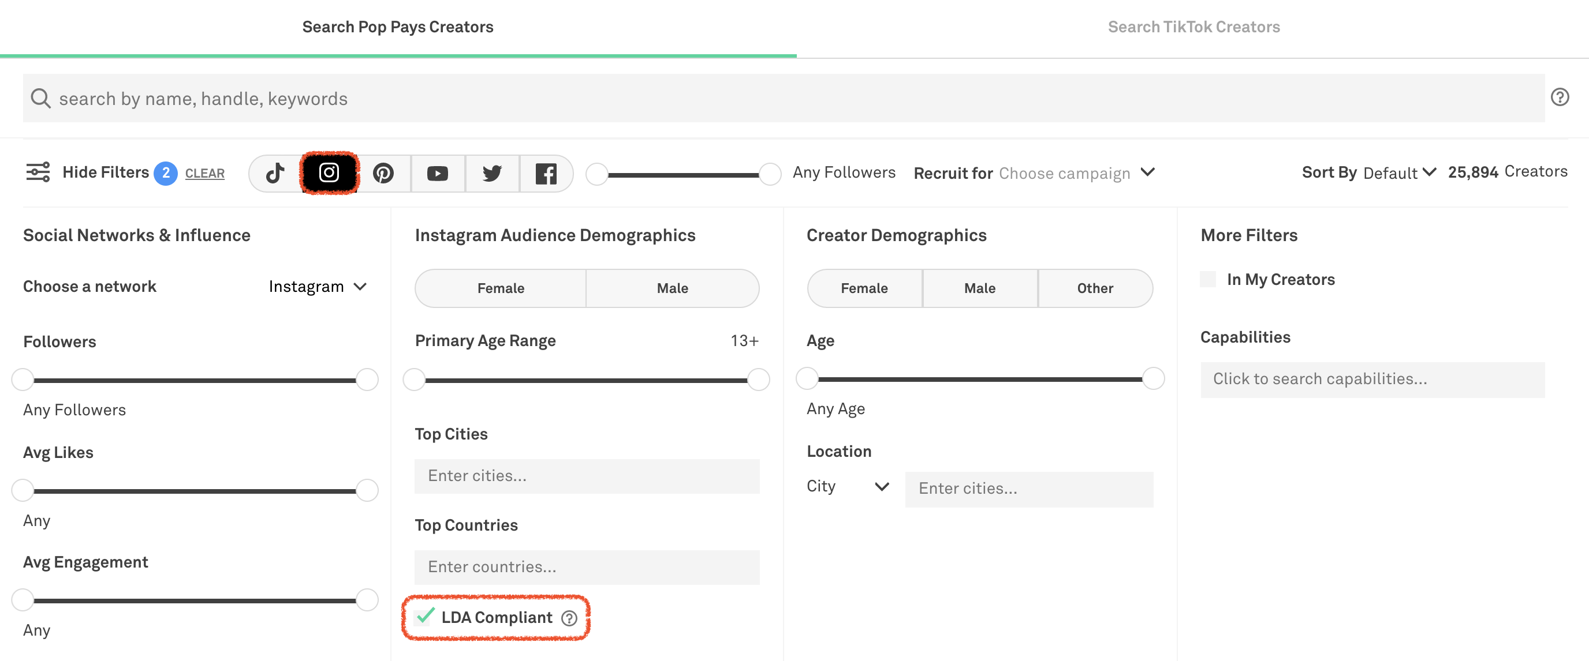This screenshot has height=661, width=1589.
Task: Select Female under Creator Demographics
Action: (864, 288)
